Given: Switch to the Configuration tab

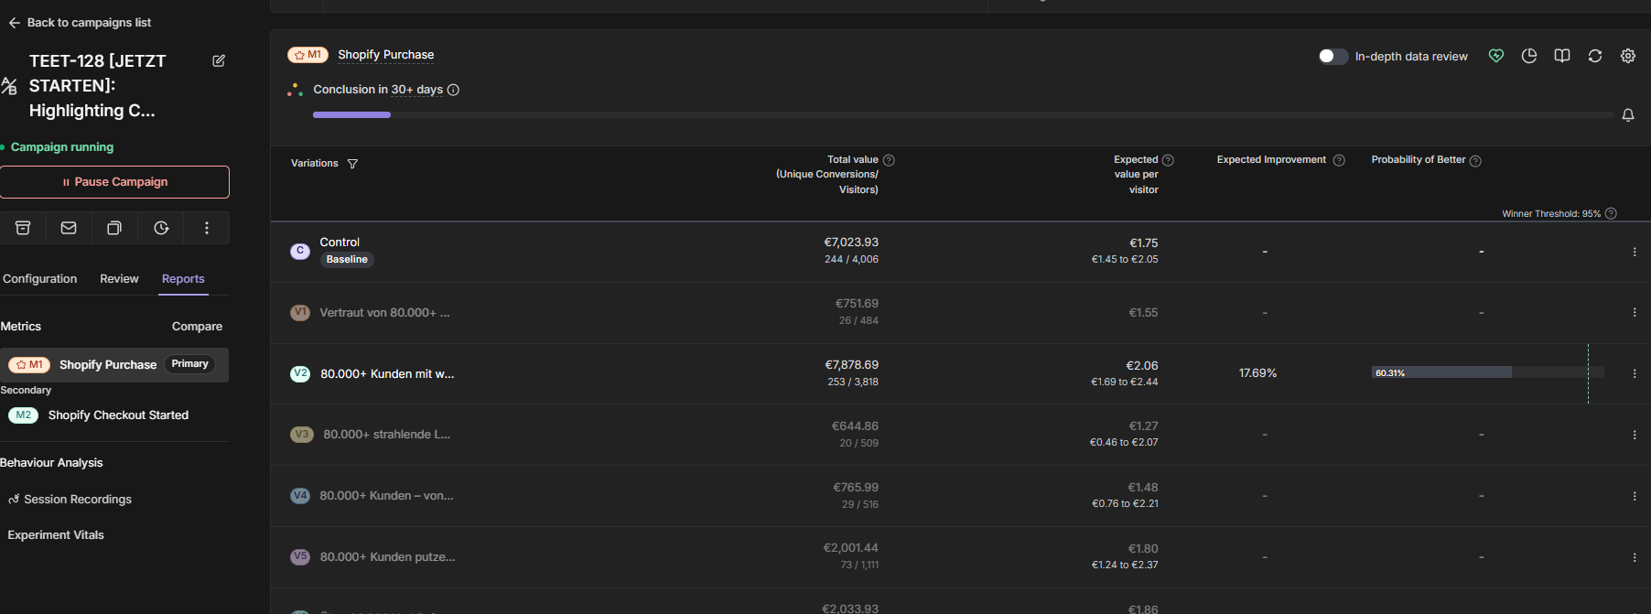Looking at the screenshot, I should coord(39,279).
